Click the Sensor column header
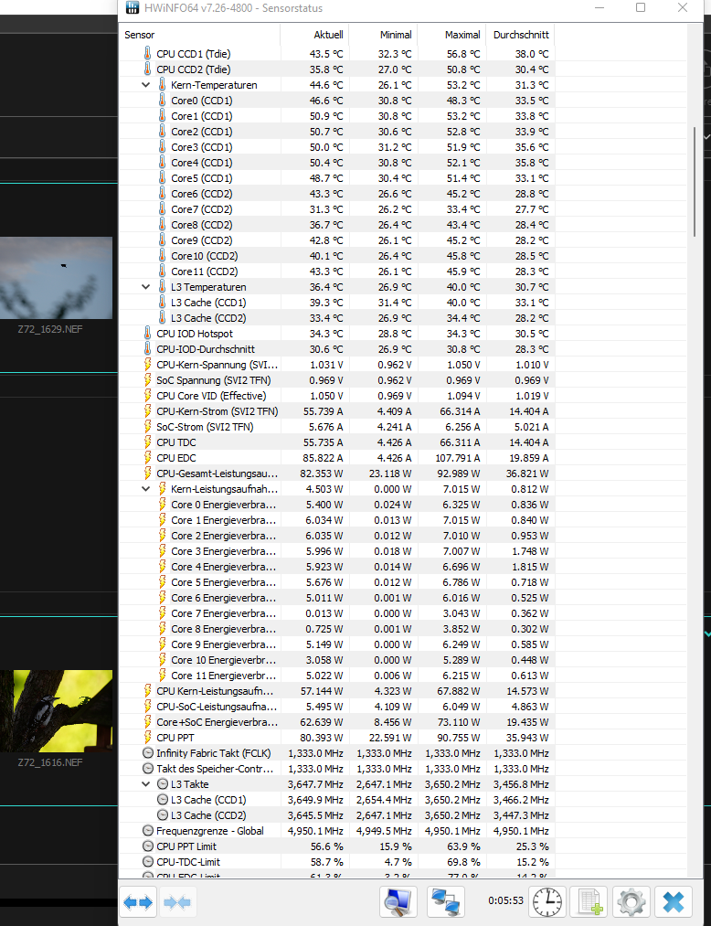 pos(199,35)
